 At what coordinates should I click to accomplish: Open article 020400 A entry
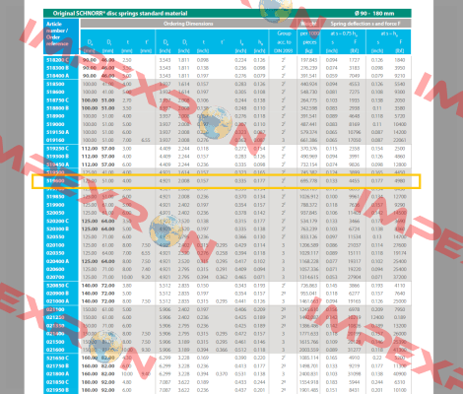pos(57,261)
